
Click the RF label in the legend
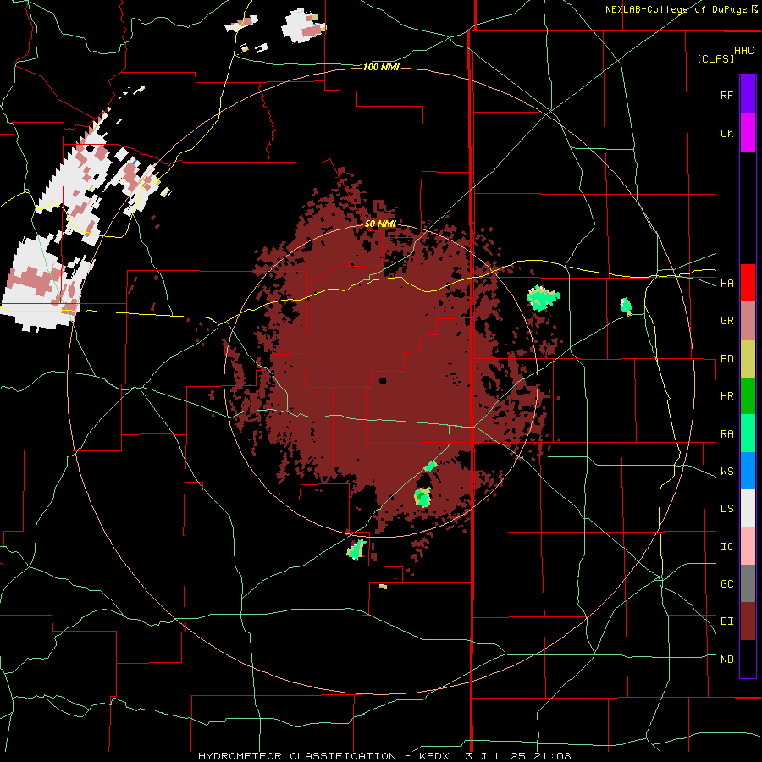coord(726,95)
